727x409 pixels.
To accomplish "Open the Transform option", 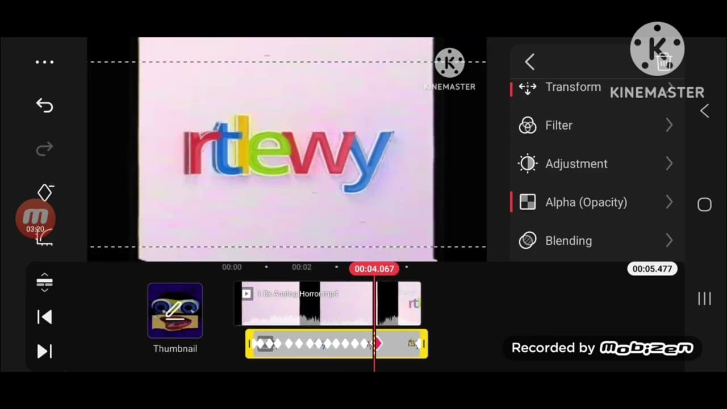I will pyautogui.click(x=597, y=87).
